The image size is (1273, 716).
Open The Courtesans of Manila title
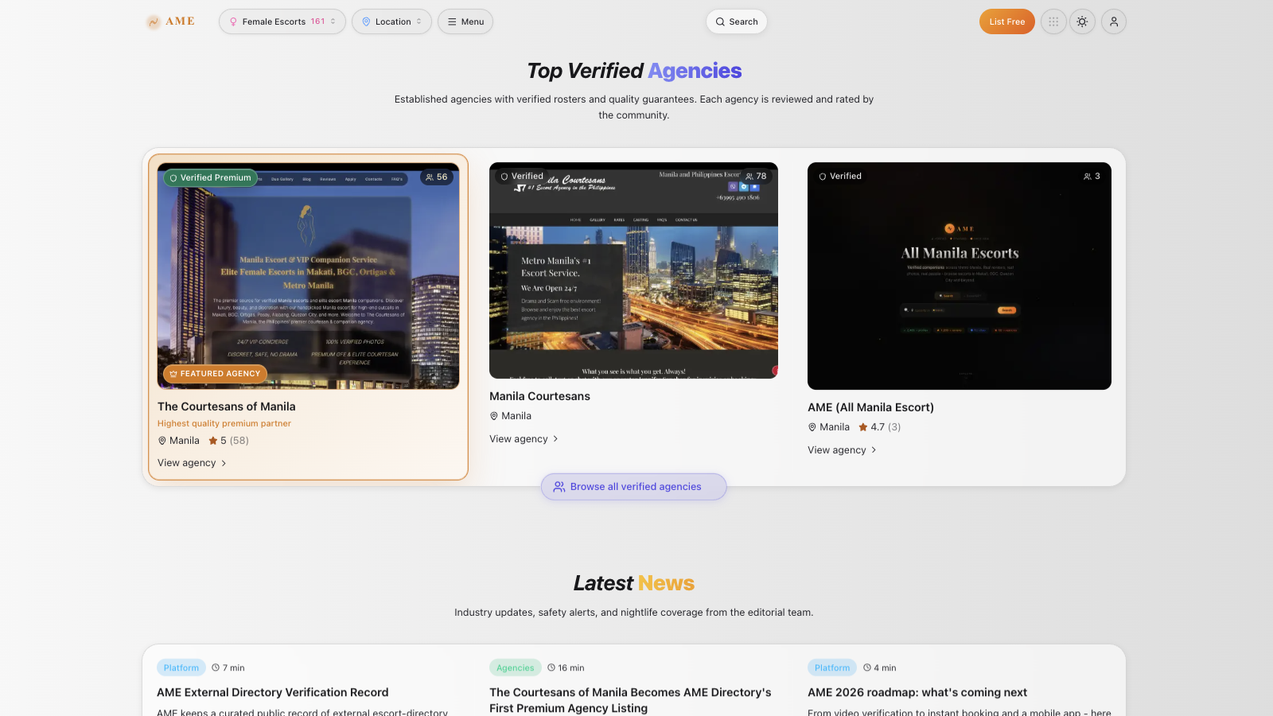[x=227, y=407]
